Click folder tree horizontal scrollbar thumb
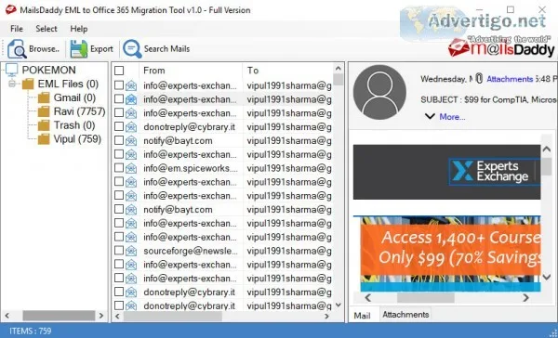The width and height of the screenshot is (558, 338). [59, 316]
